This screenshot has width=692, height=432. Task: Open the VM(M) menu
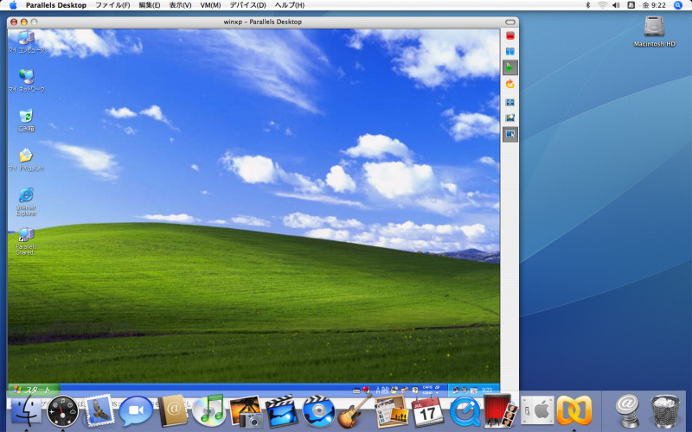point(210,5)
